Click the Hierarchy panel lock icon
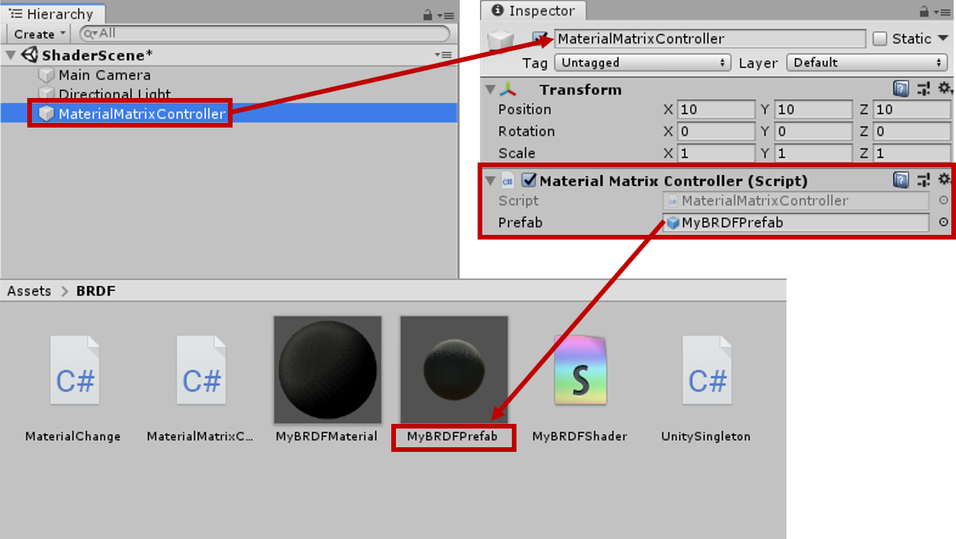This screenshot has height=539, width=956. pos(428,15)
